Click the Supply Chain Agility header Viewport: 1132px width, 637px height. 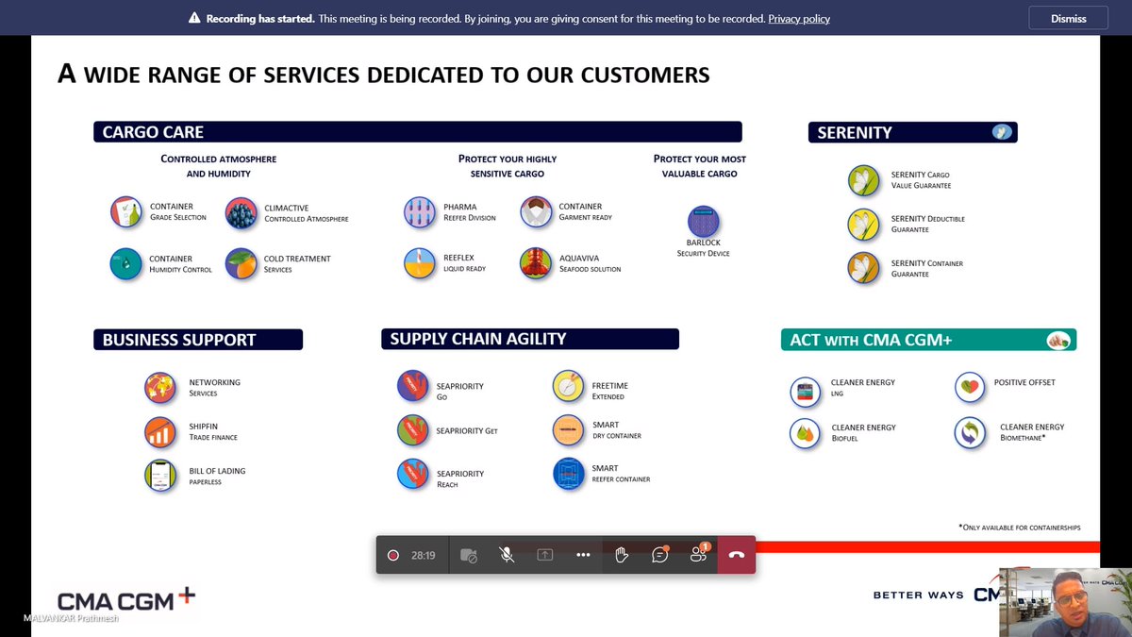pyautogui.click(x=530, y=339)
